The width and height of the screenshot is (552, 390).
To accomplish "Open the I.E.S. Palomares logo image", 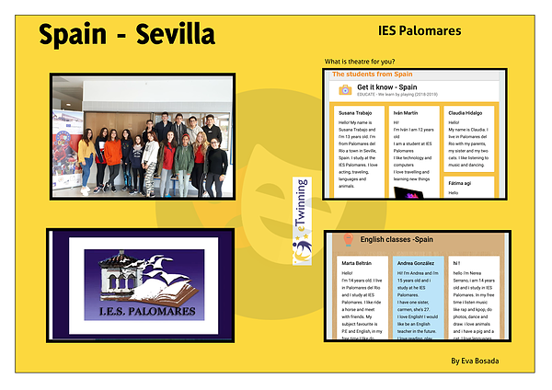I will click(141, 285).
